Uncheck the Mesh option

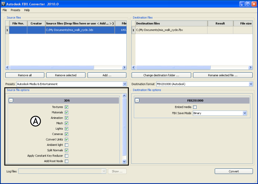(x=66, y=123)
